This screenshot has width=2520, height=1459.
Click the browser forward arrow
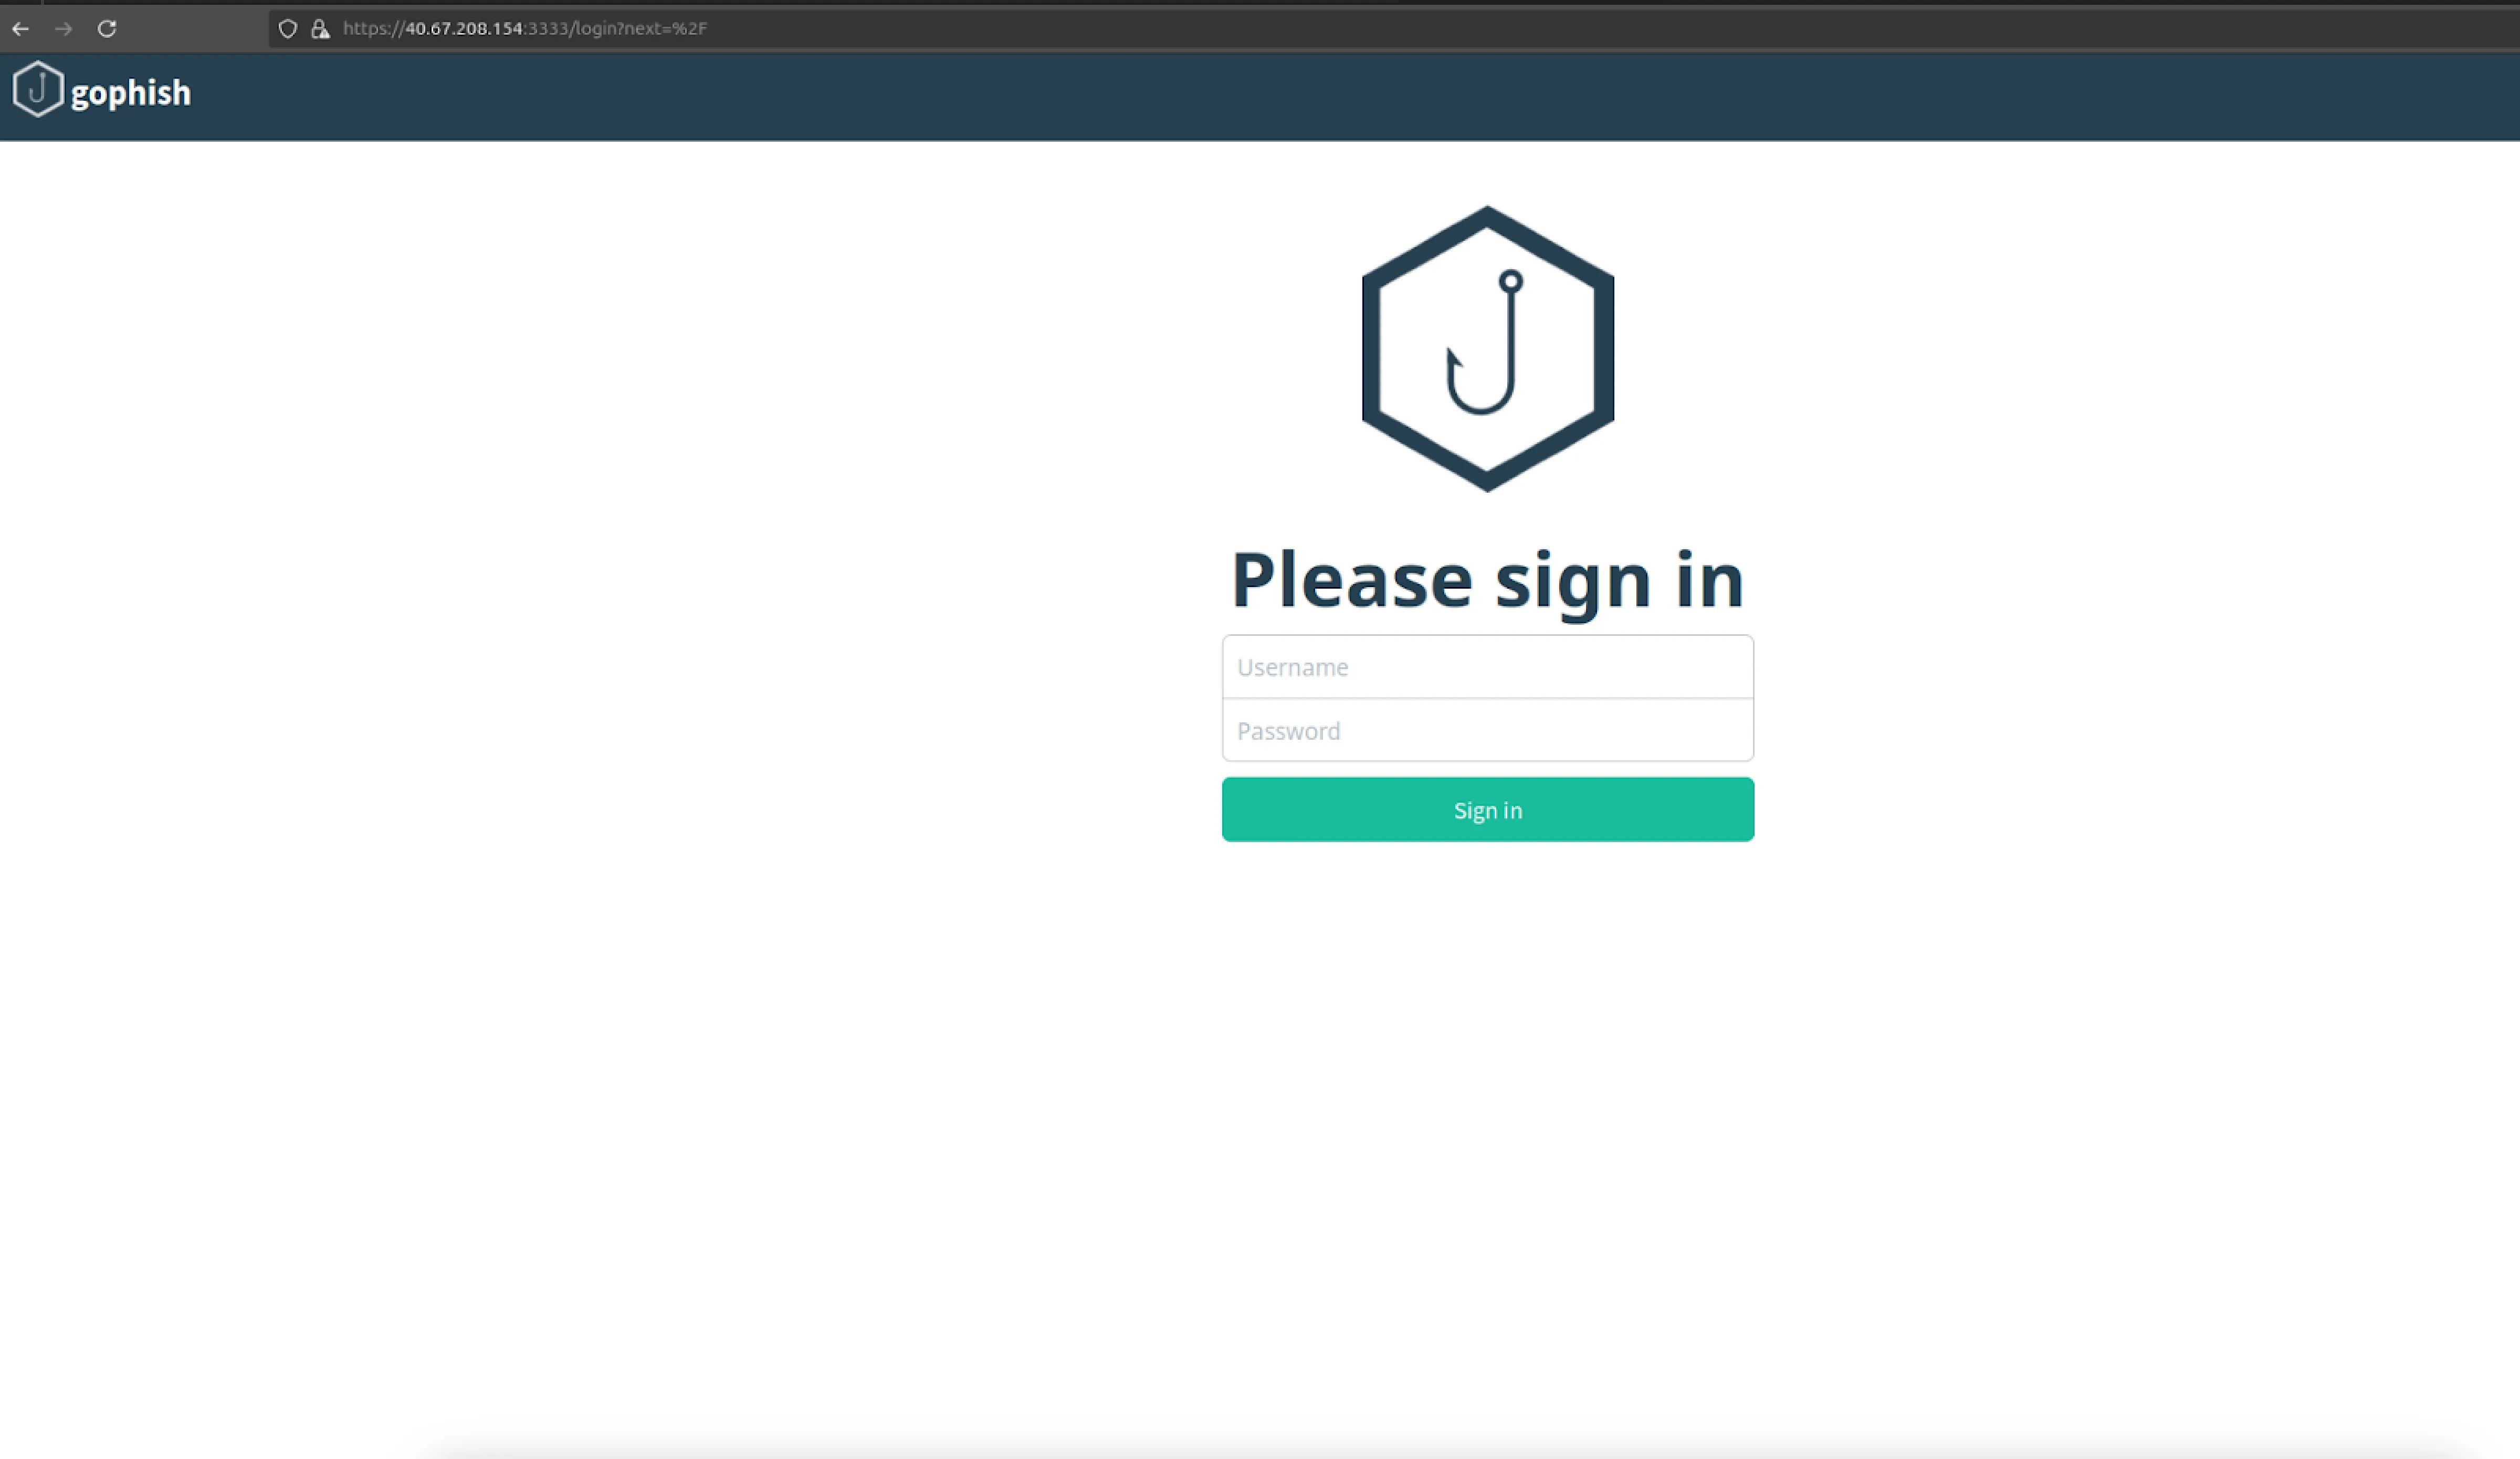click(64, 29)
